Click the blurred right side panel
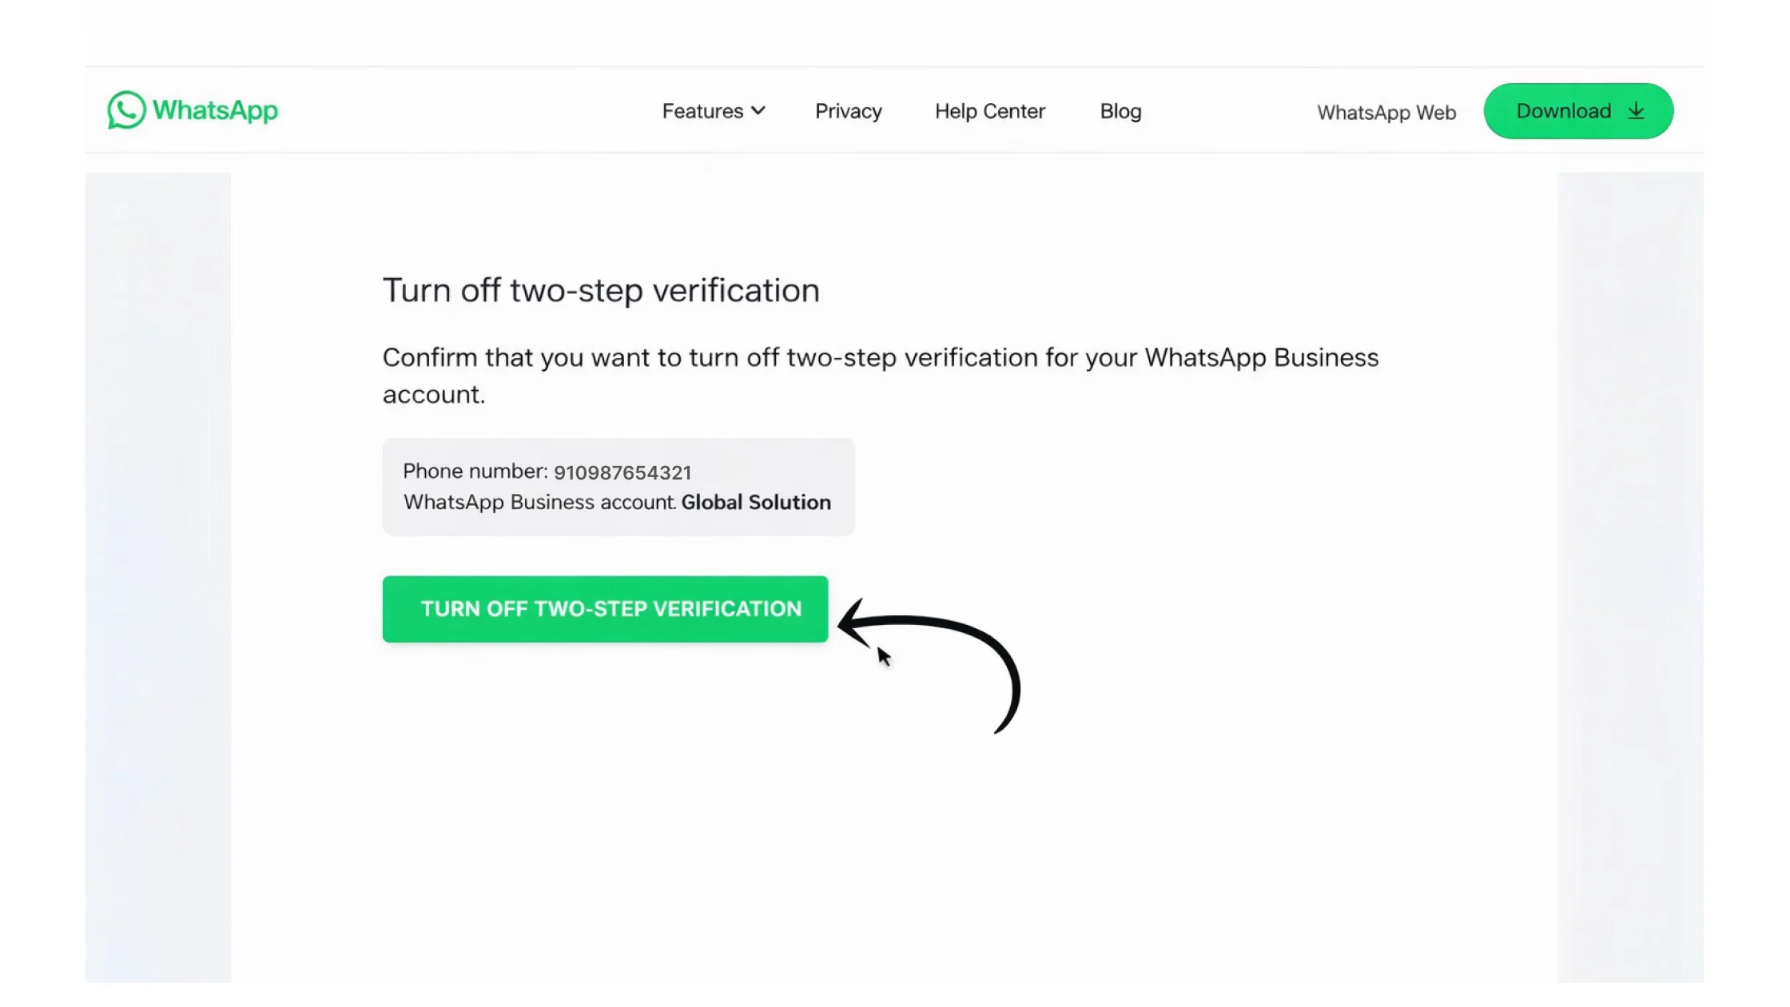This screenshot has width=1790, height=1007. pos(1630,575)
